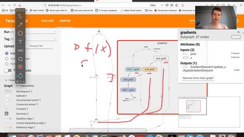244x137 pixels.
Task: Bookmark this page with the star icon
Action: pyautogui.click(x=177, y=5)
